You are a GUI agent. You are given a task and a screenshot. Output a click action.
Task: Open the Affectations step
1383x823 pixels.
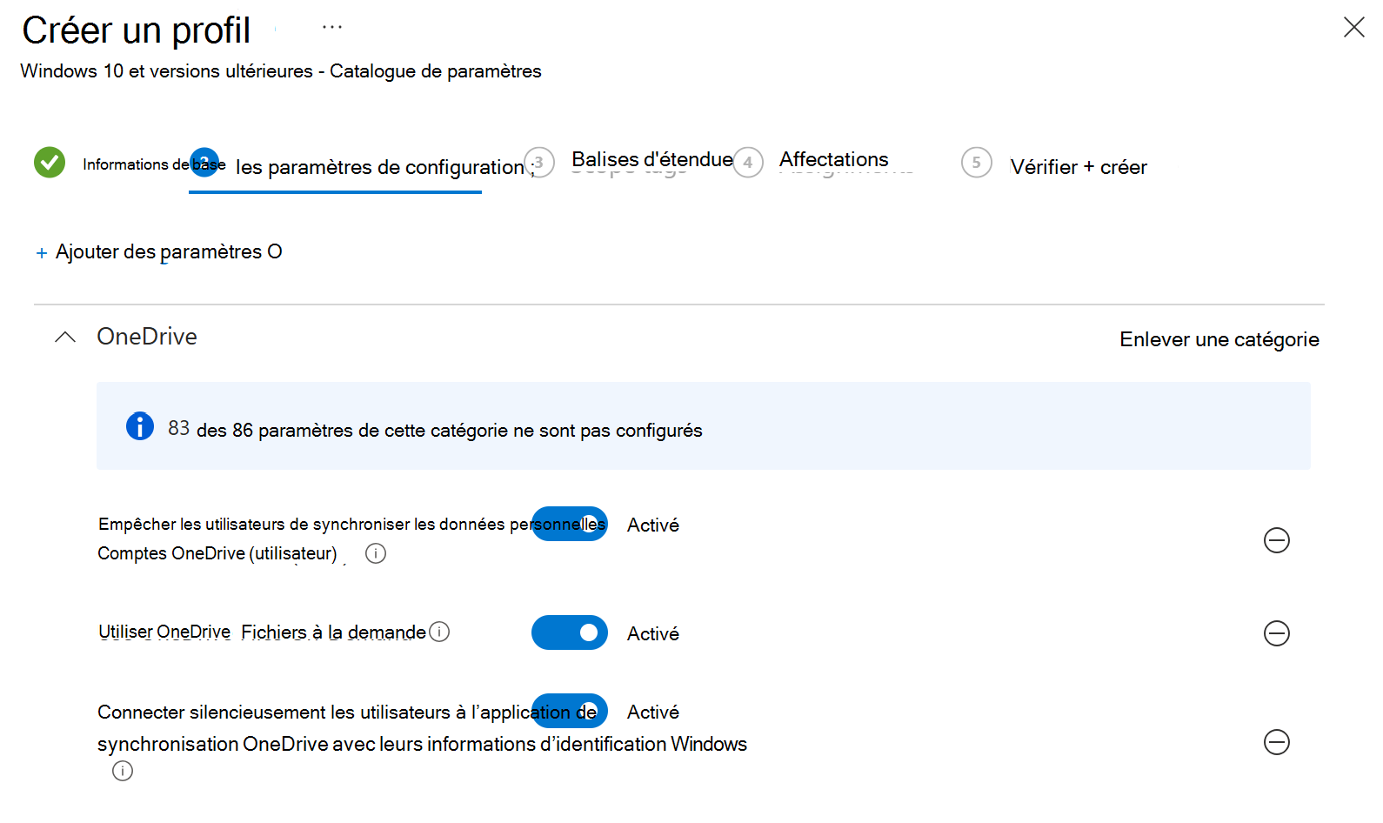tap(833, 159)
